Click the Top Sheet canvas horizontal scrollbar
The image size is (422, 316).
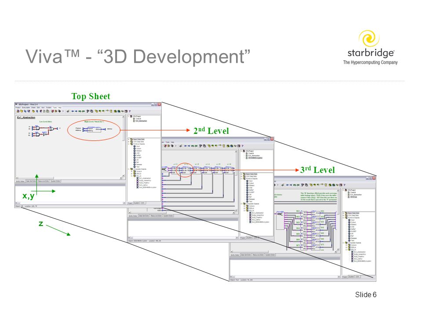click(x=69, y=178)
